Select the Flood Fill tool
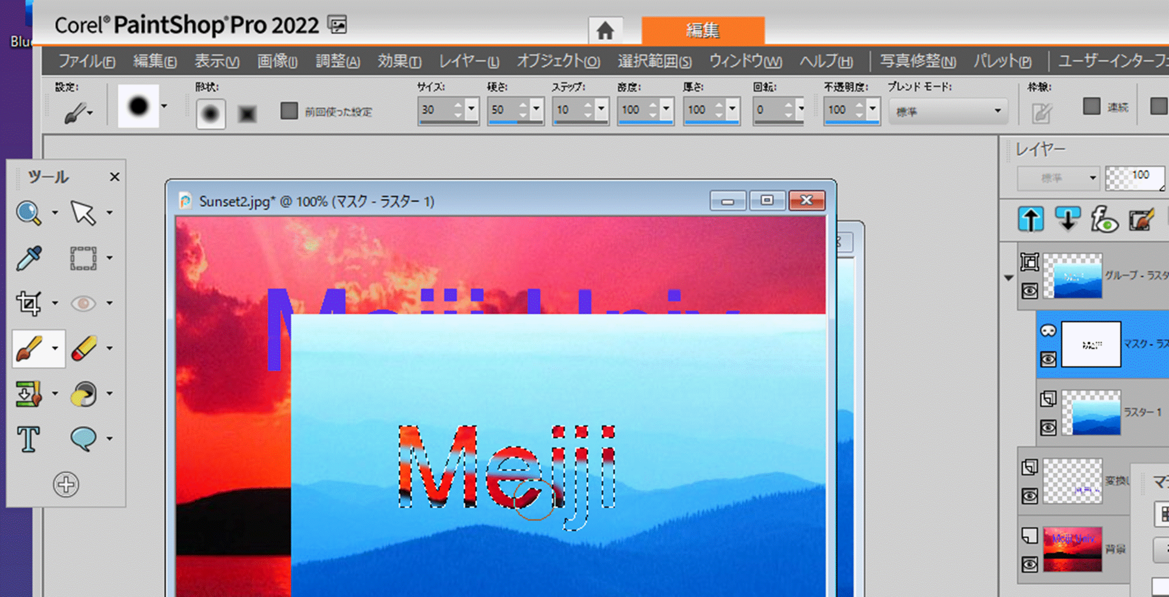The image size is (1169, 597). click(x=83, y=394)
